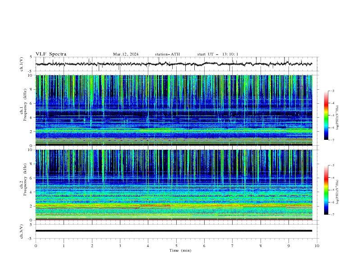Click the "6" tick on the time axis
The height and width of the screenshot is (276, 357).
click(204, 246)
